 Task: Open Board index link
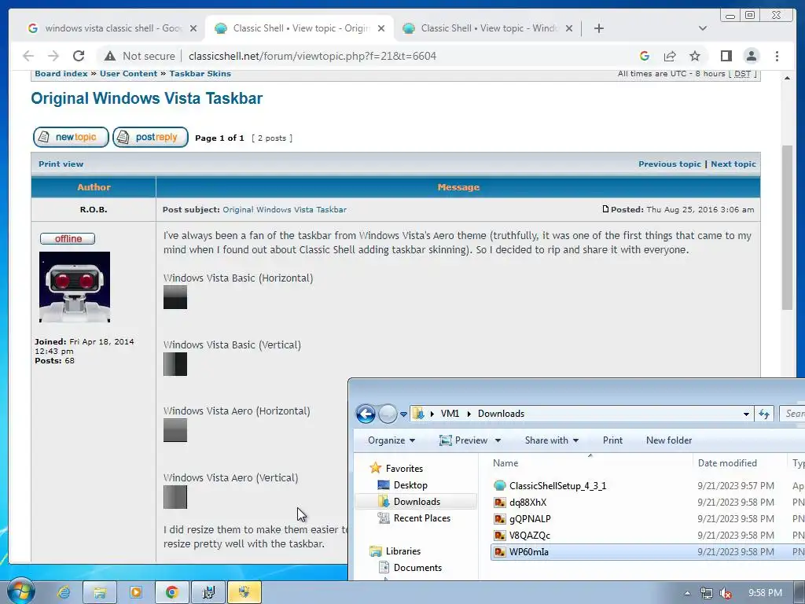[61, 73]
